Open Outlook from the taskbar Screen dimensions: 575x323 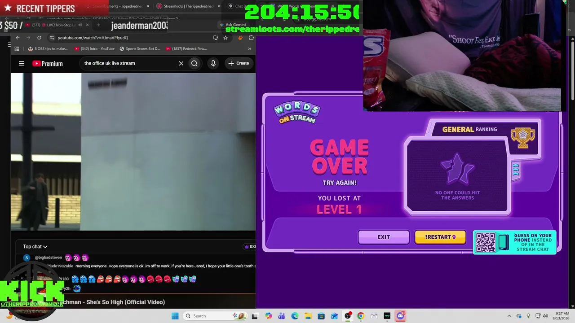pos(334,316)
